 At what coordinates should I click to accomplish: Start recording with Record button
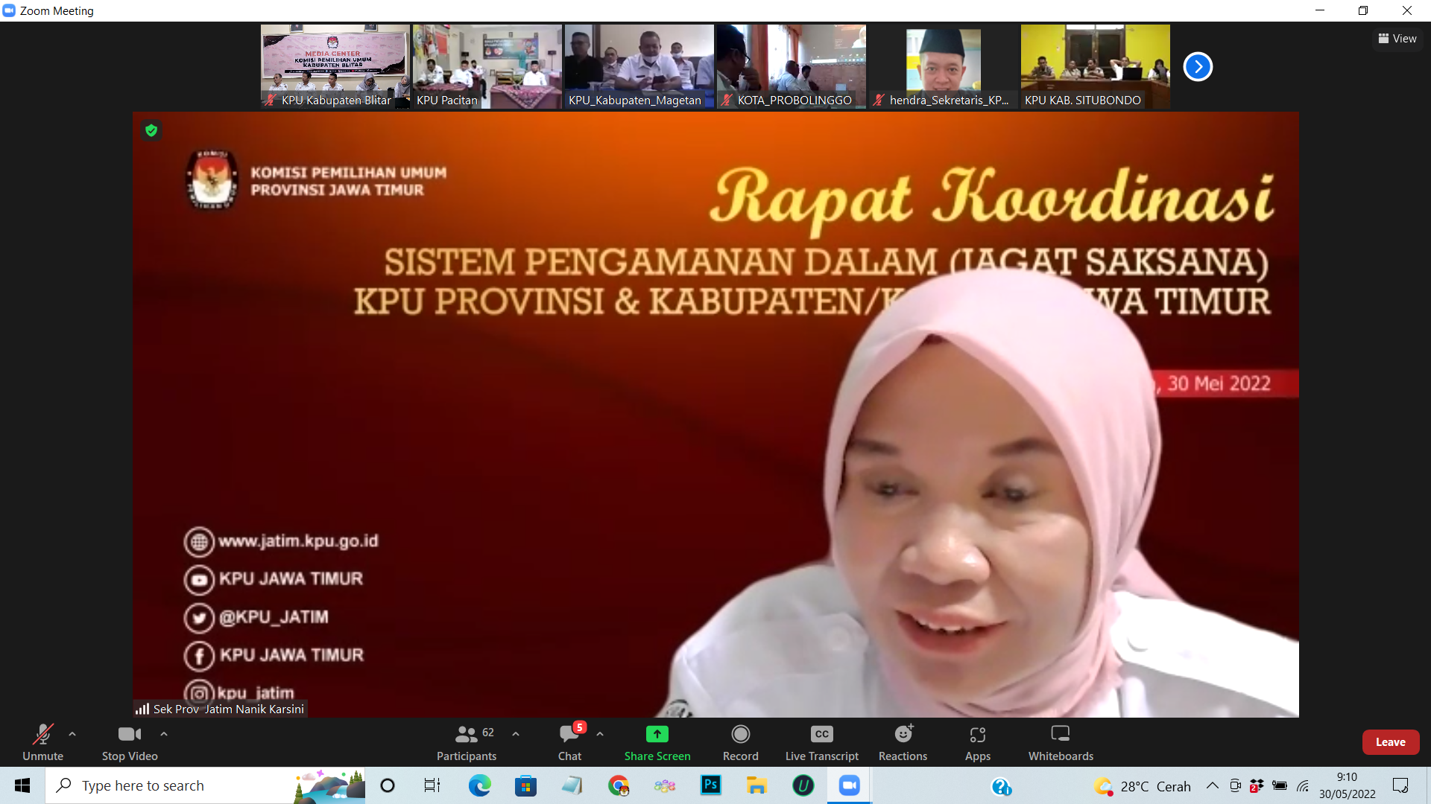[740, 741]
